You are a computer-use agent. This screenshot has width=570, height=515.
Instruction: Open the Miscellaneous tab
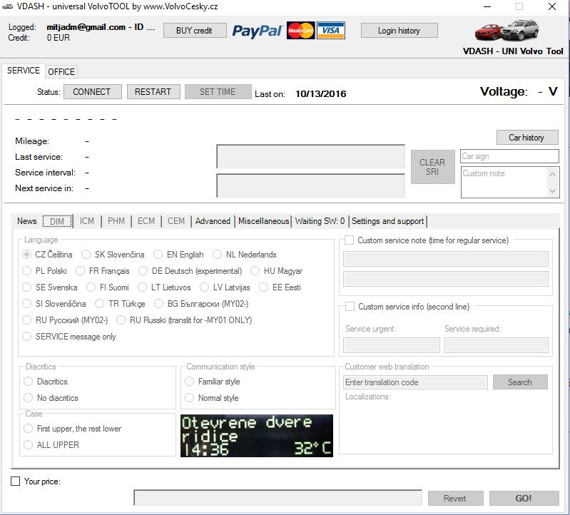click(x=263, y=221)
